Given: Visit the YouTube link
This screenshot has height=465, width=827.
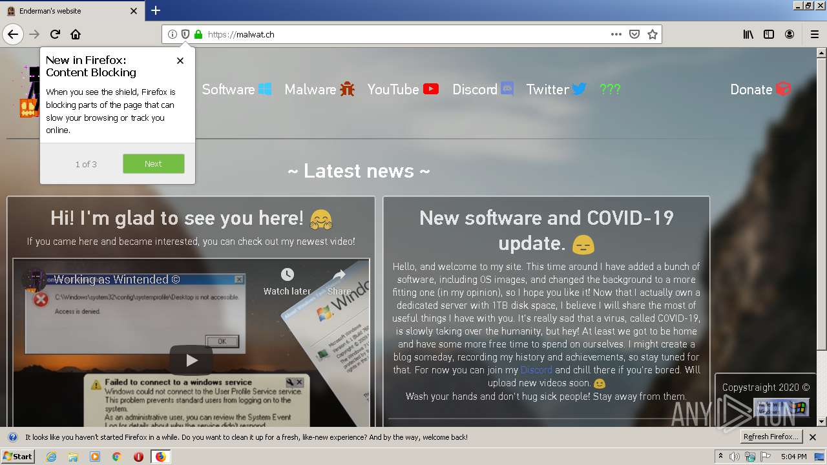Looking at the screenshot, I should tap(403, 89).
